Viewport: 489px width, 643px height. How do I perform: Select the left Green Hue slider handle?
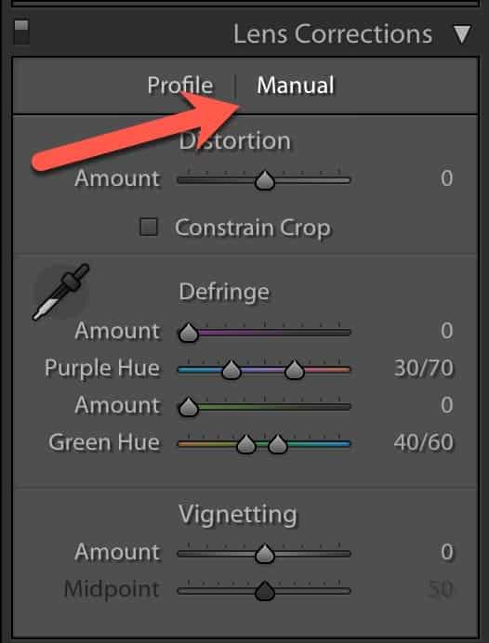pyautogui.click(x=246, y=444)
